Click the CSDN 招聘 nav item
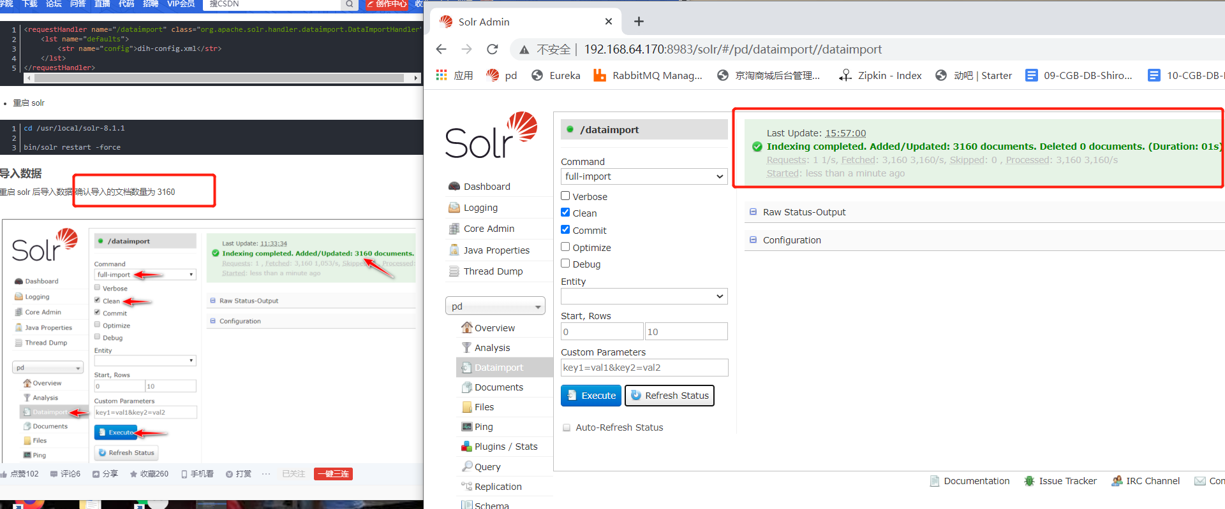1225x509 pixels. [x=151, y=4]
